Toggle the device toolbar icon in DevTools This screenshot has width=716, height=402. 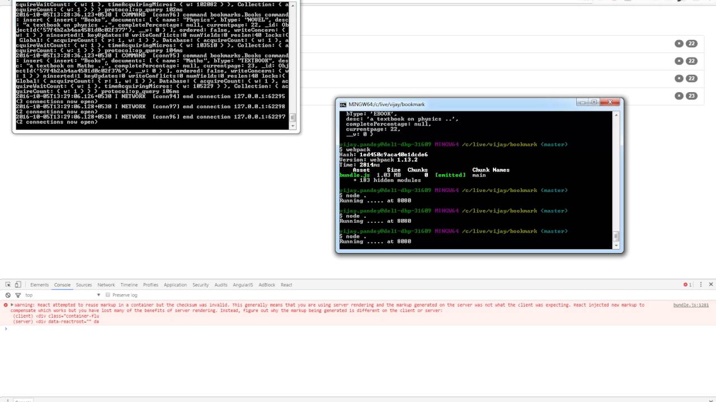point(18,285)
